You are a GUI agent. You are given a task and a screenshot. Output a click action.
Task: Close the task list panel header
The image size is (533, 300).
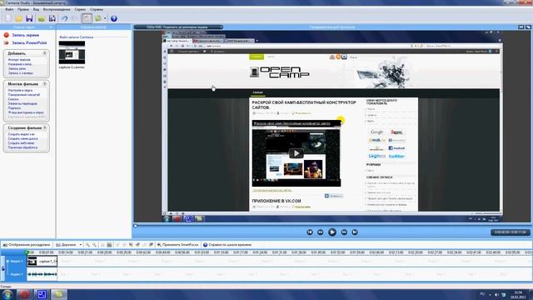(x=51, y=27)
